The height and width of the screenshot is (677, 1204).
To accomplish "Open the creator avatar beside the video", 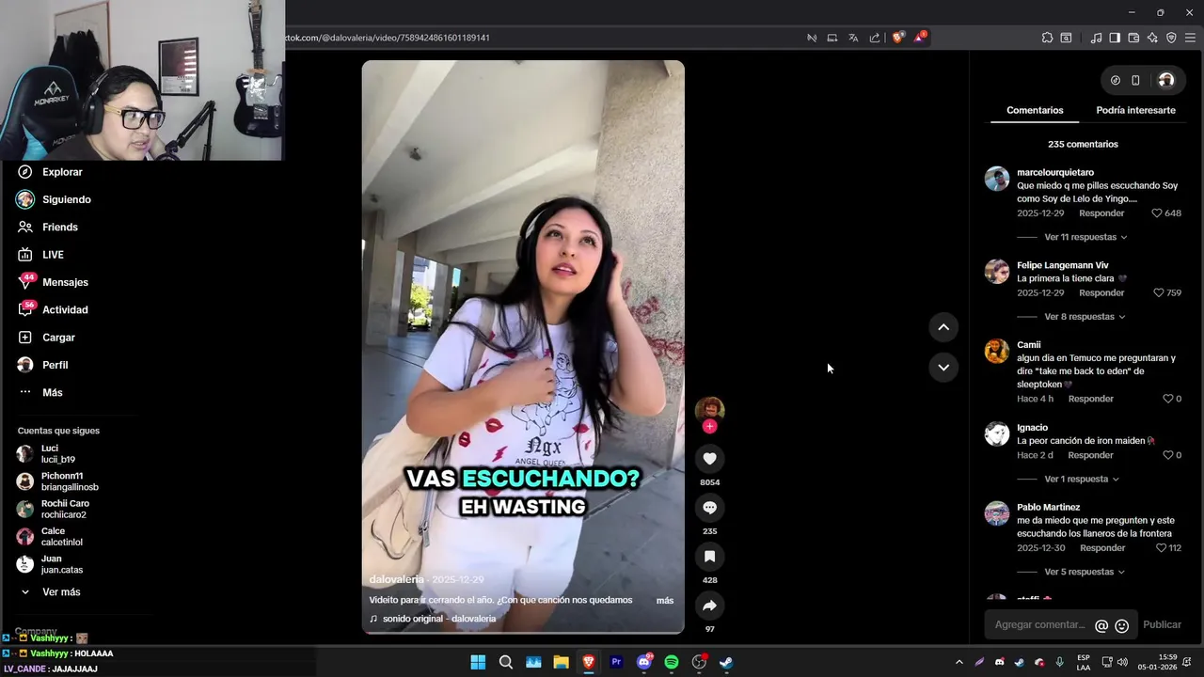I will 709,410.
